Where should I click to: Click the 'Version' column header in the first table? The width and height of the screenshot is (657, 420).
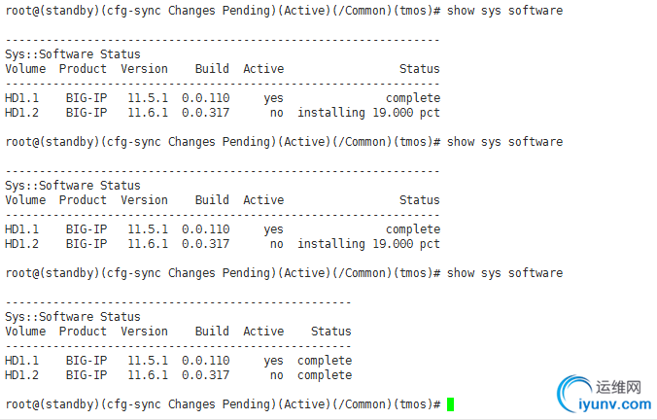click(144, 69)
